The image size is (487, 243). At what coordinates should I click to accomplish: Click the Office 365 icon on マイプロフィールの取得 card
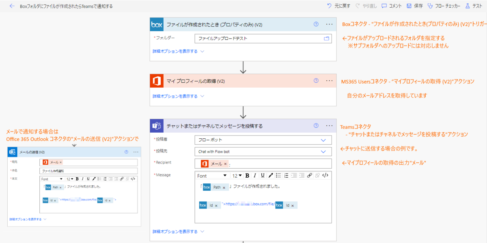(157, 81)
